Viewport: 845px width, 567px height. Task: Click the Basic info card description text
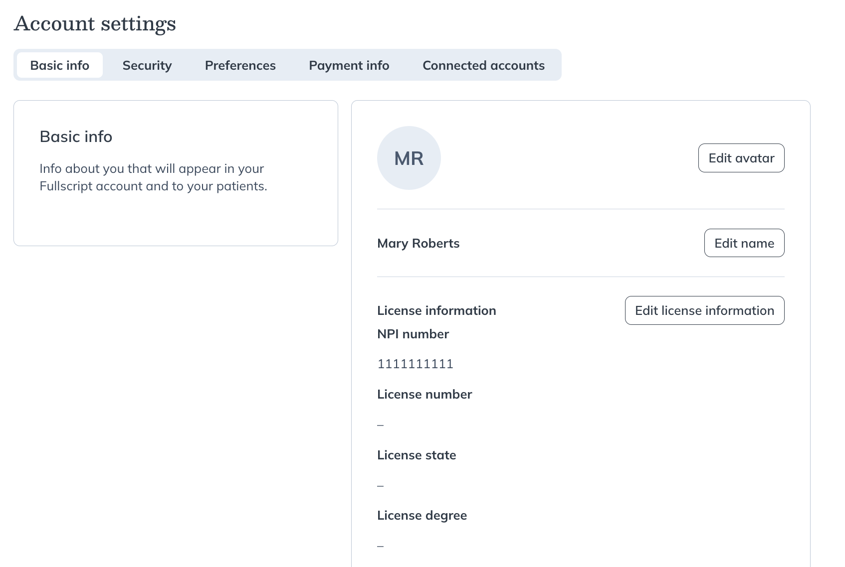[152, 177]
